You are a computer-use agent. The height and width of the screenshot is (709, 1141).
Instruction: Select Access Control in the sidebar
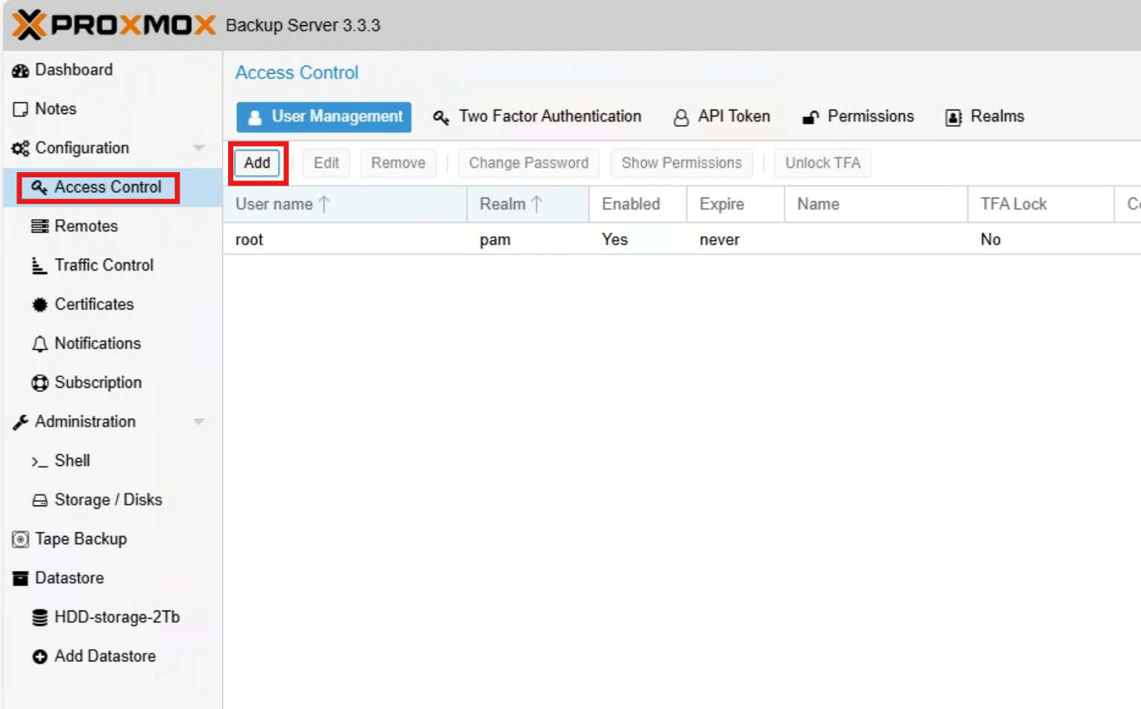click(x=112, y=187)
